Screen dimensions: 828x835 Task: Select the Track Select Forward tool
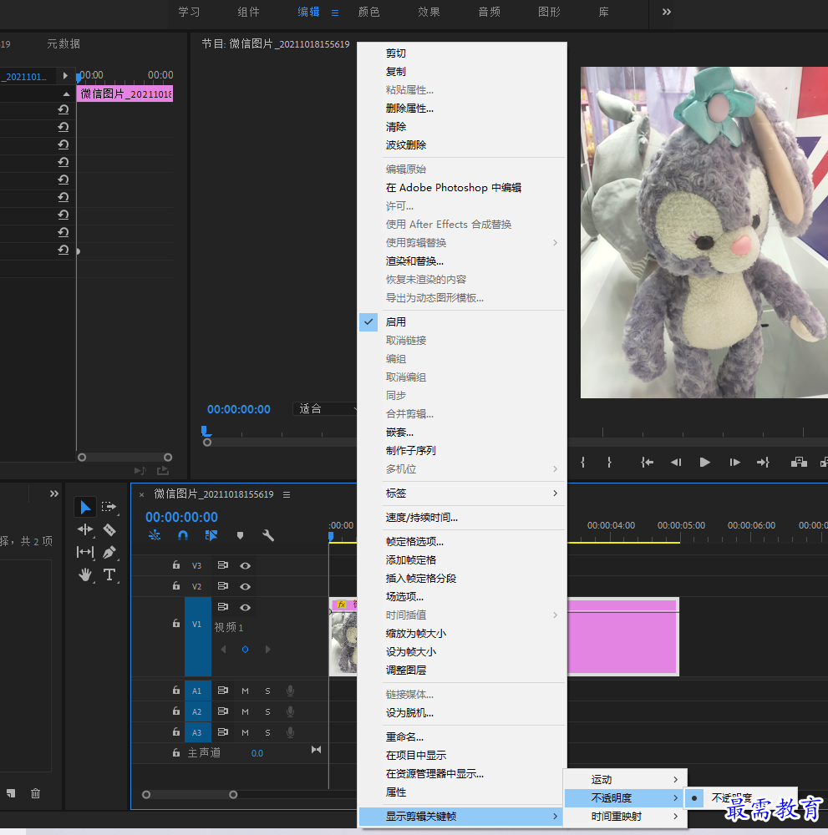point(109,507)
